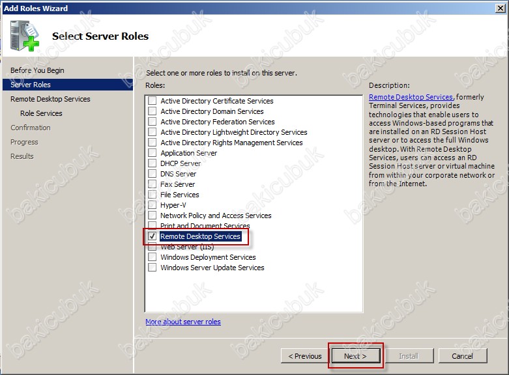Check Windows Deployment Services
Screen dimensions: 509x375
pyautogui.click(x=152, y=257)
